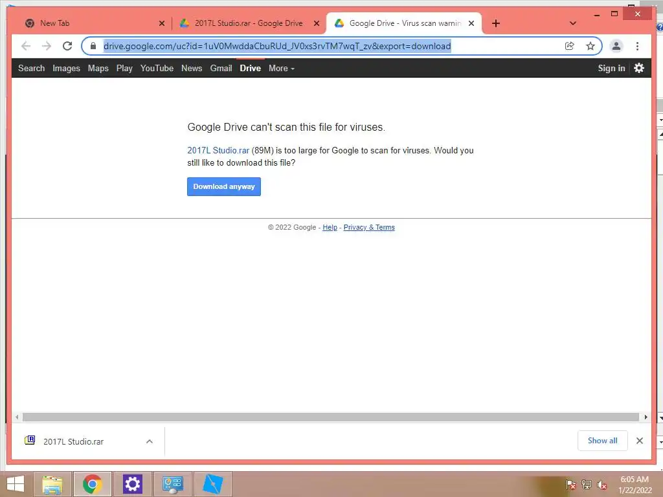Viewport: 663px width, 497px height.
Task: Click the share page icon in address bar
Action: [570, 46]
